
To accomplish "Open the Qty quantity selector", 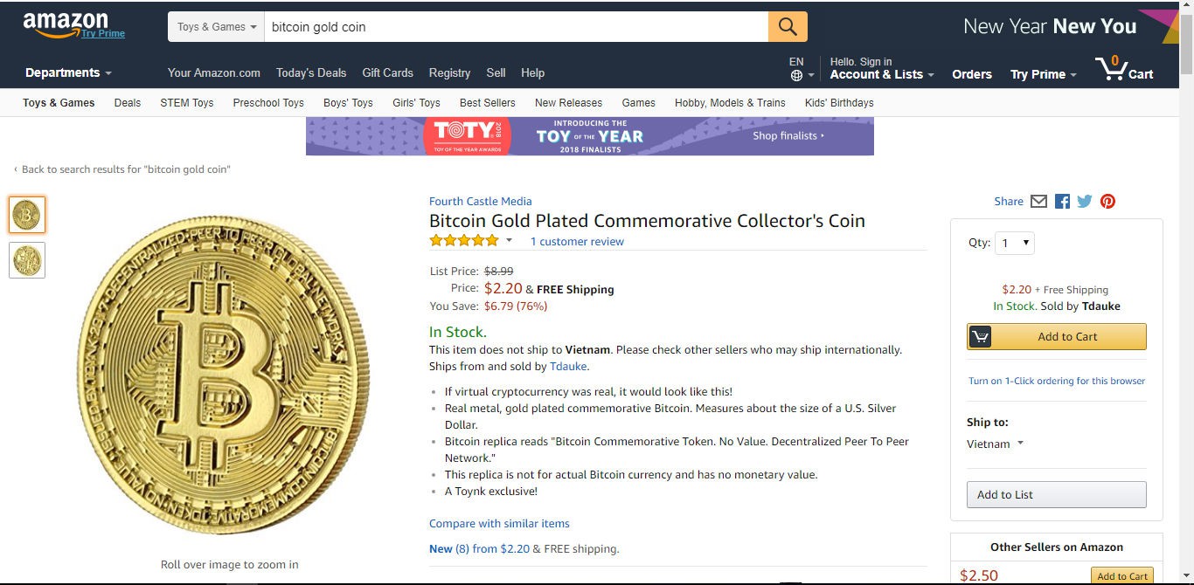I will point(1014,243).
